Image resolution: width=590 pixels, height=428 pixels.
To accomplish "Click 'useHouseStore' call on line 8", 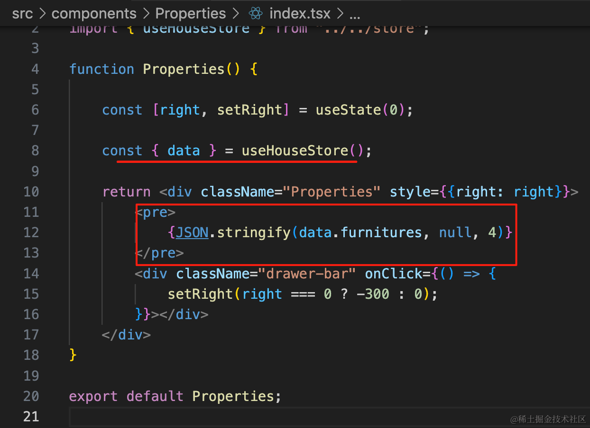I will point(295,151).
